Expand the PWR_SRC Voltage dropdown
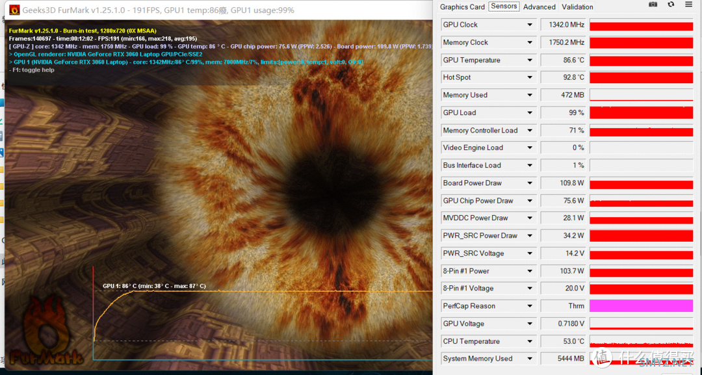This screenshot has height=375, width=702. click(x=530, y=253)
